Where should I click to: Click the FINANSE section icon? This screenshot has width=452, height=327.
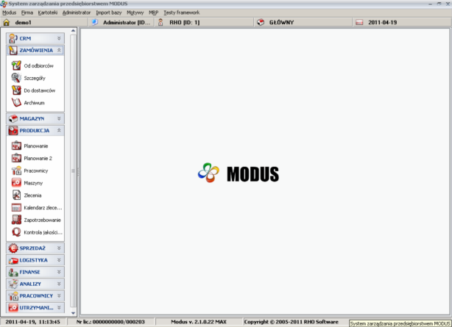[13, 272]
